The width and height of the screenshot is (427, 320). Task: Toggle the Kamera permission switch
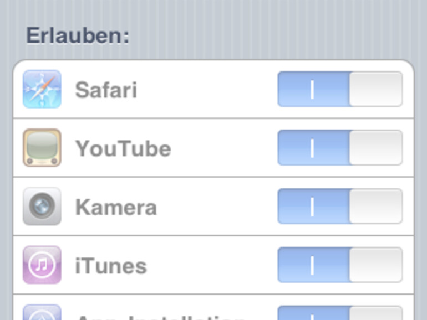[339, 207]
